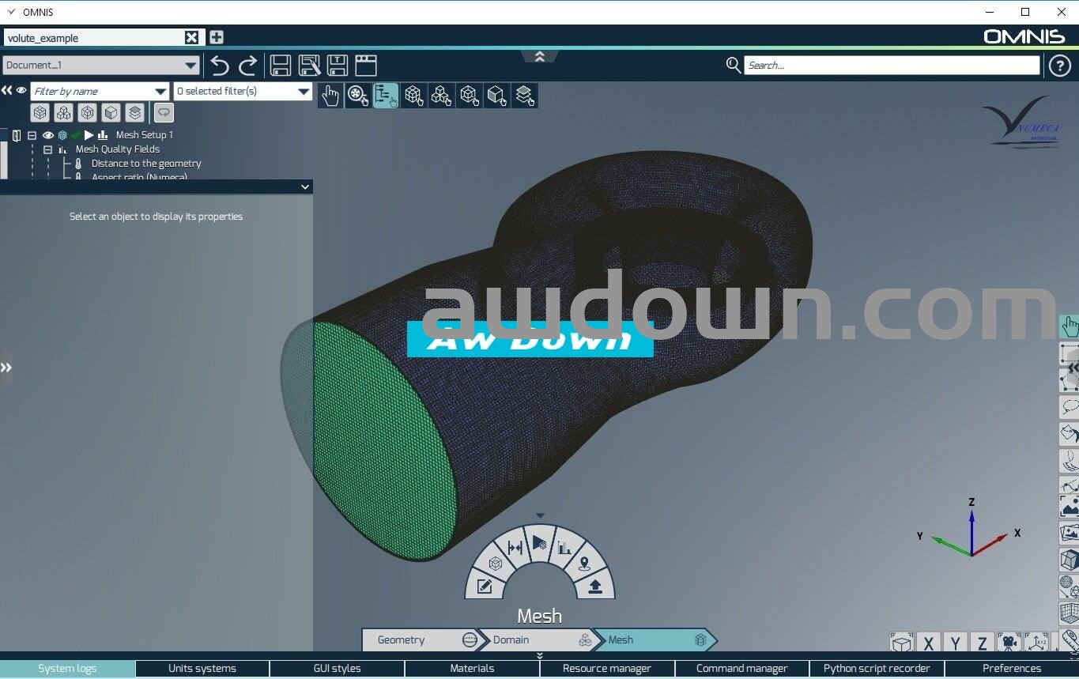Open the selected filter(s) dropdown
Viewport: 1079px width, 679px height.
coord(303,92)
